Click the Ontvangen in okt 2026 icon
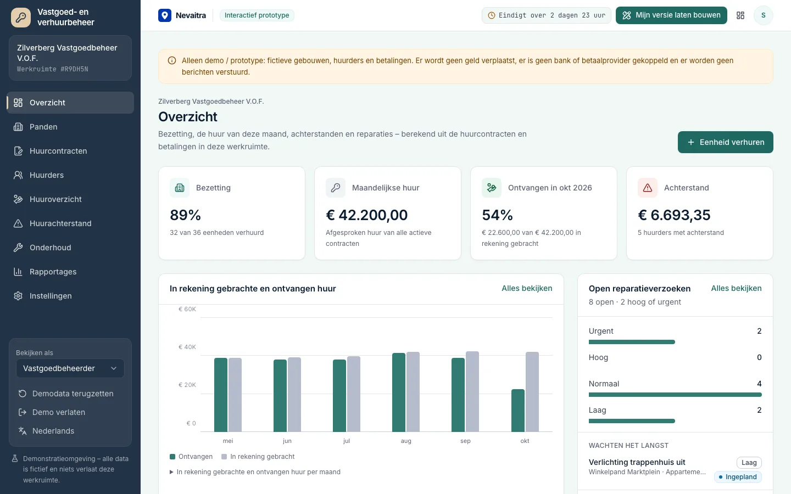Image resolution: width=791 pixels, height=494 pixels. pyautogui.click(x=492, y=188)
